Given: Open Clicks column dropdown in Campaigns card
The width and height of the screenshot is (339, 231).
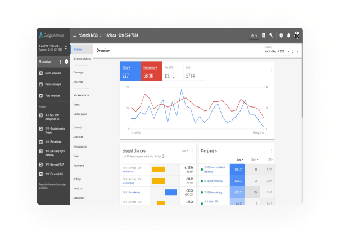Looking at the screenshot, I should tap(255, 159).
